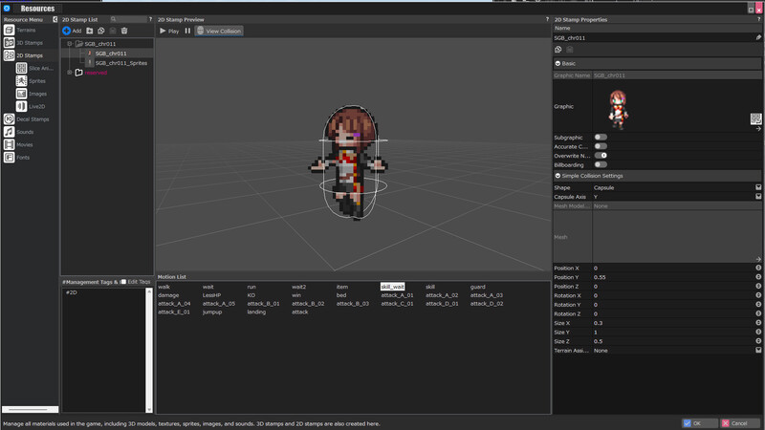Select the walk motion
765x430 pixels.
[164, 287]
